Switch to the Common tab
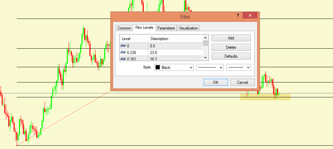The height and width of the screenshot is (149, 333). point(124,28)
